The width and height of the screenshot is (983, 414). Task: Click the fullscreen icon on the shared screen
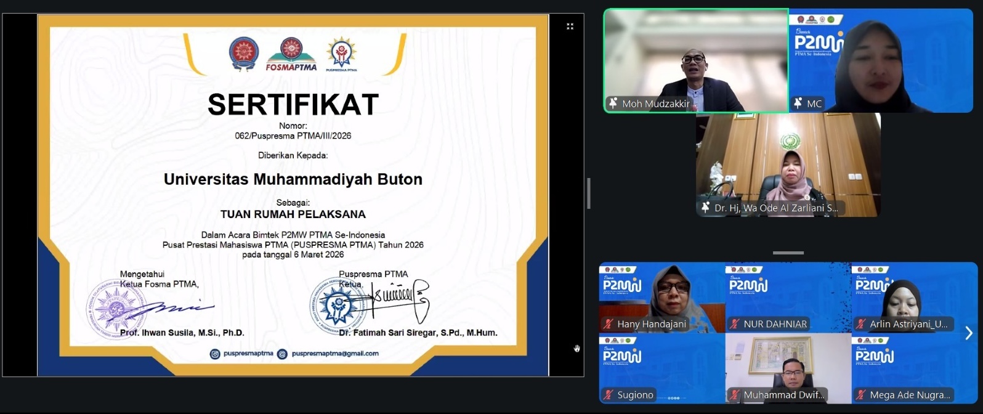click(570, 26)
